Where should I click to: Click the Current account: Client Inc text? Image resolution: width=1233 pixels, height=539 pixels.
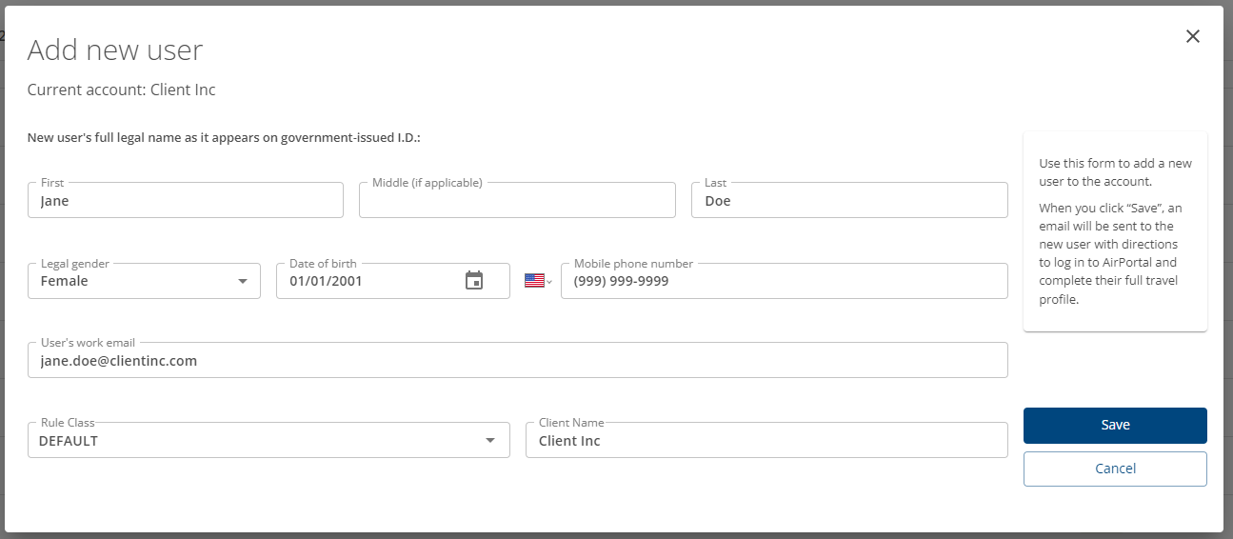click(122, 90)
